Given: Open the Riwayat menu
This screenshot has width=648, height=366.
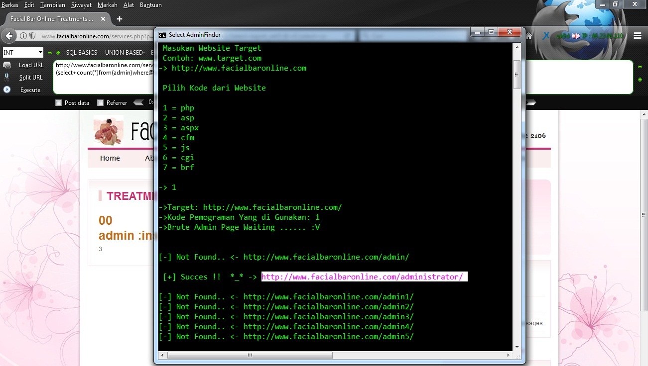Looking at the screenshot, I should pyautogui.click(x=81, y=5).
